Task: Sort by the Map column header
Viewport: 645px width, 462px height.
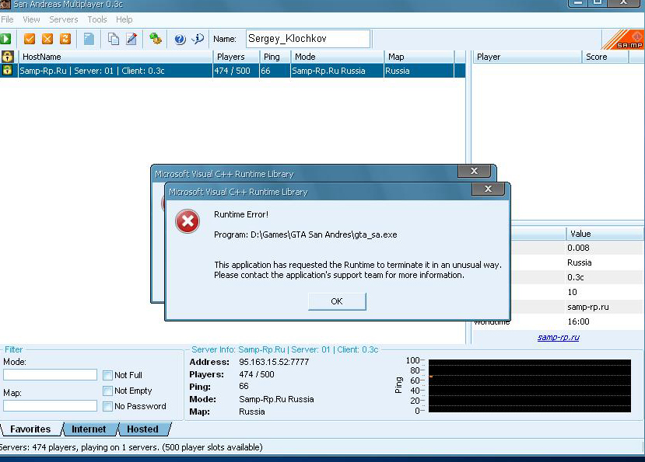Action: 419,57
